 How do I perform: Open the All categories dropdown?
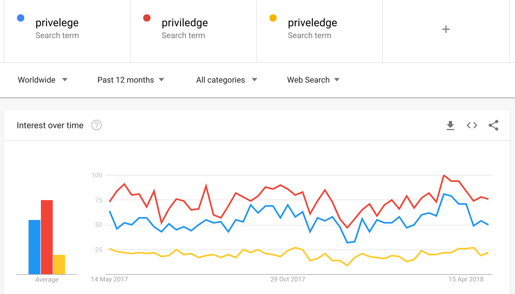pyautogui.click(x=227, y=80)
